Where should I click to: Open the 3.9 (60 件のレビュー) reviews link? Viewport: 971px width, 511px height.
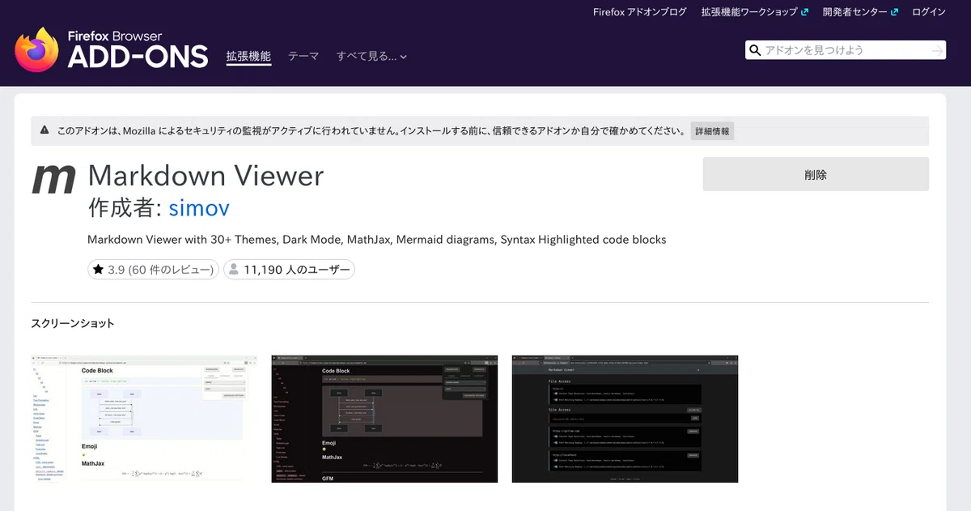pyautogui.click(x=153, y=270)
